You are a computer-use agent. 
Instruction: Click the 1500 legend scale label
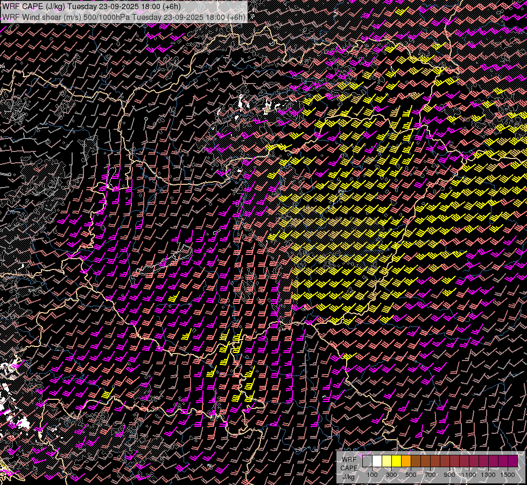508,475
